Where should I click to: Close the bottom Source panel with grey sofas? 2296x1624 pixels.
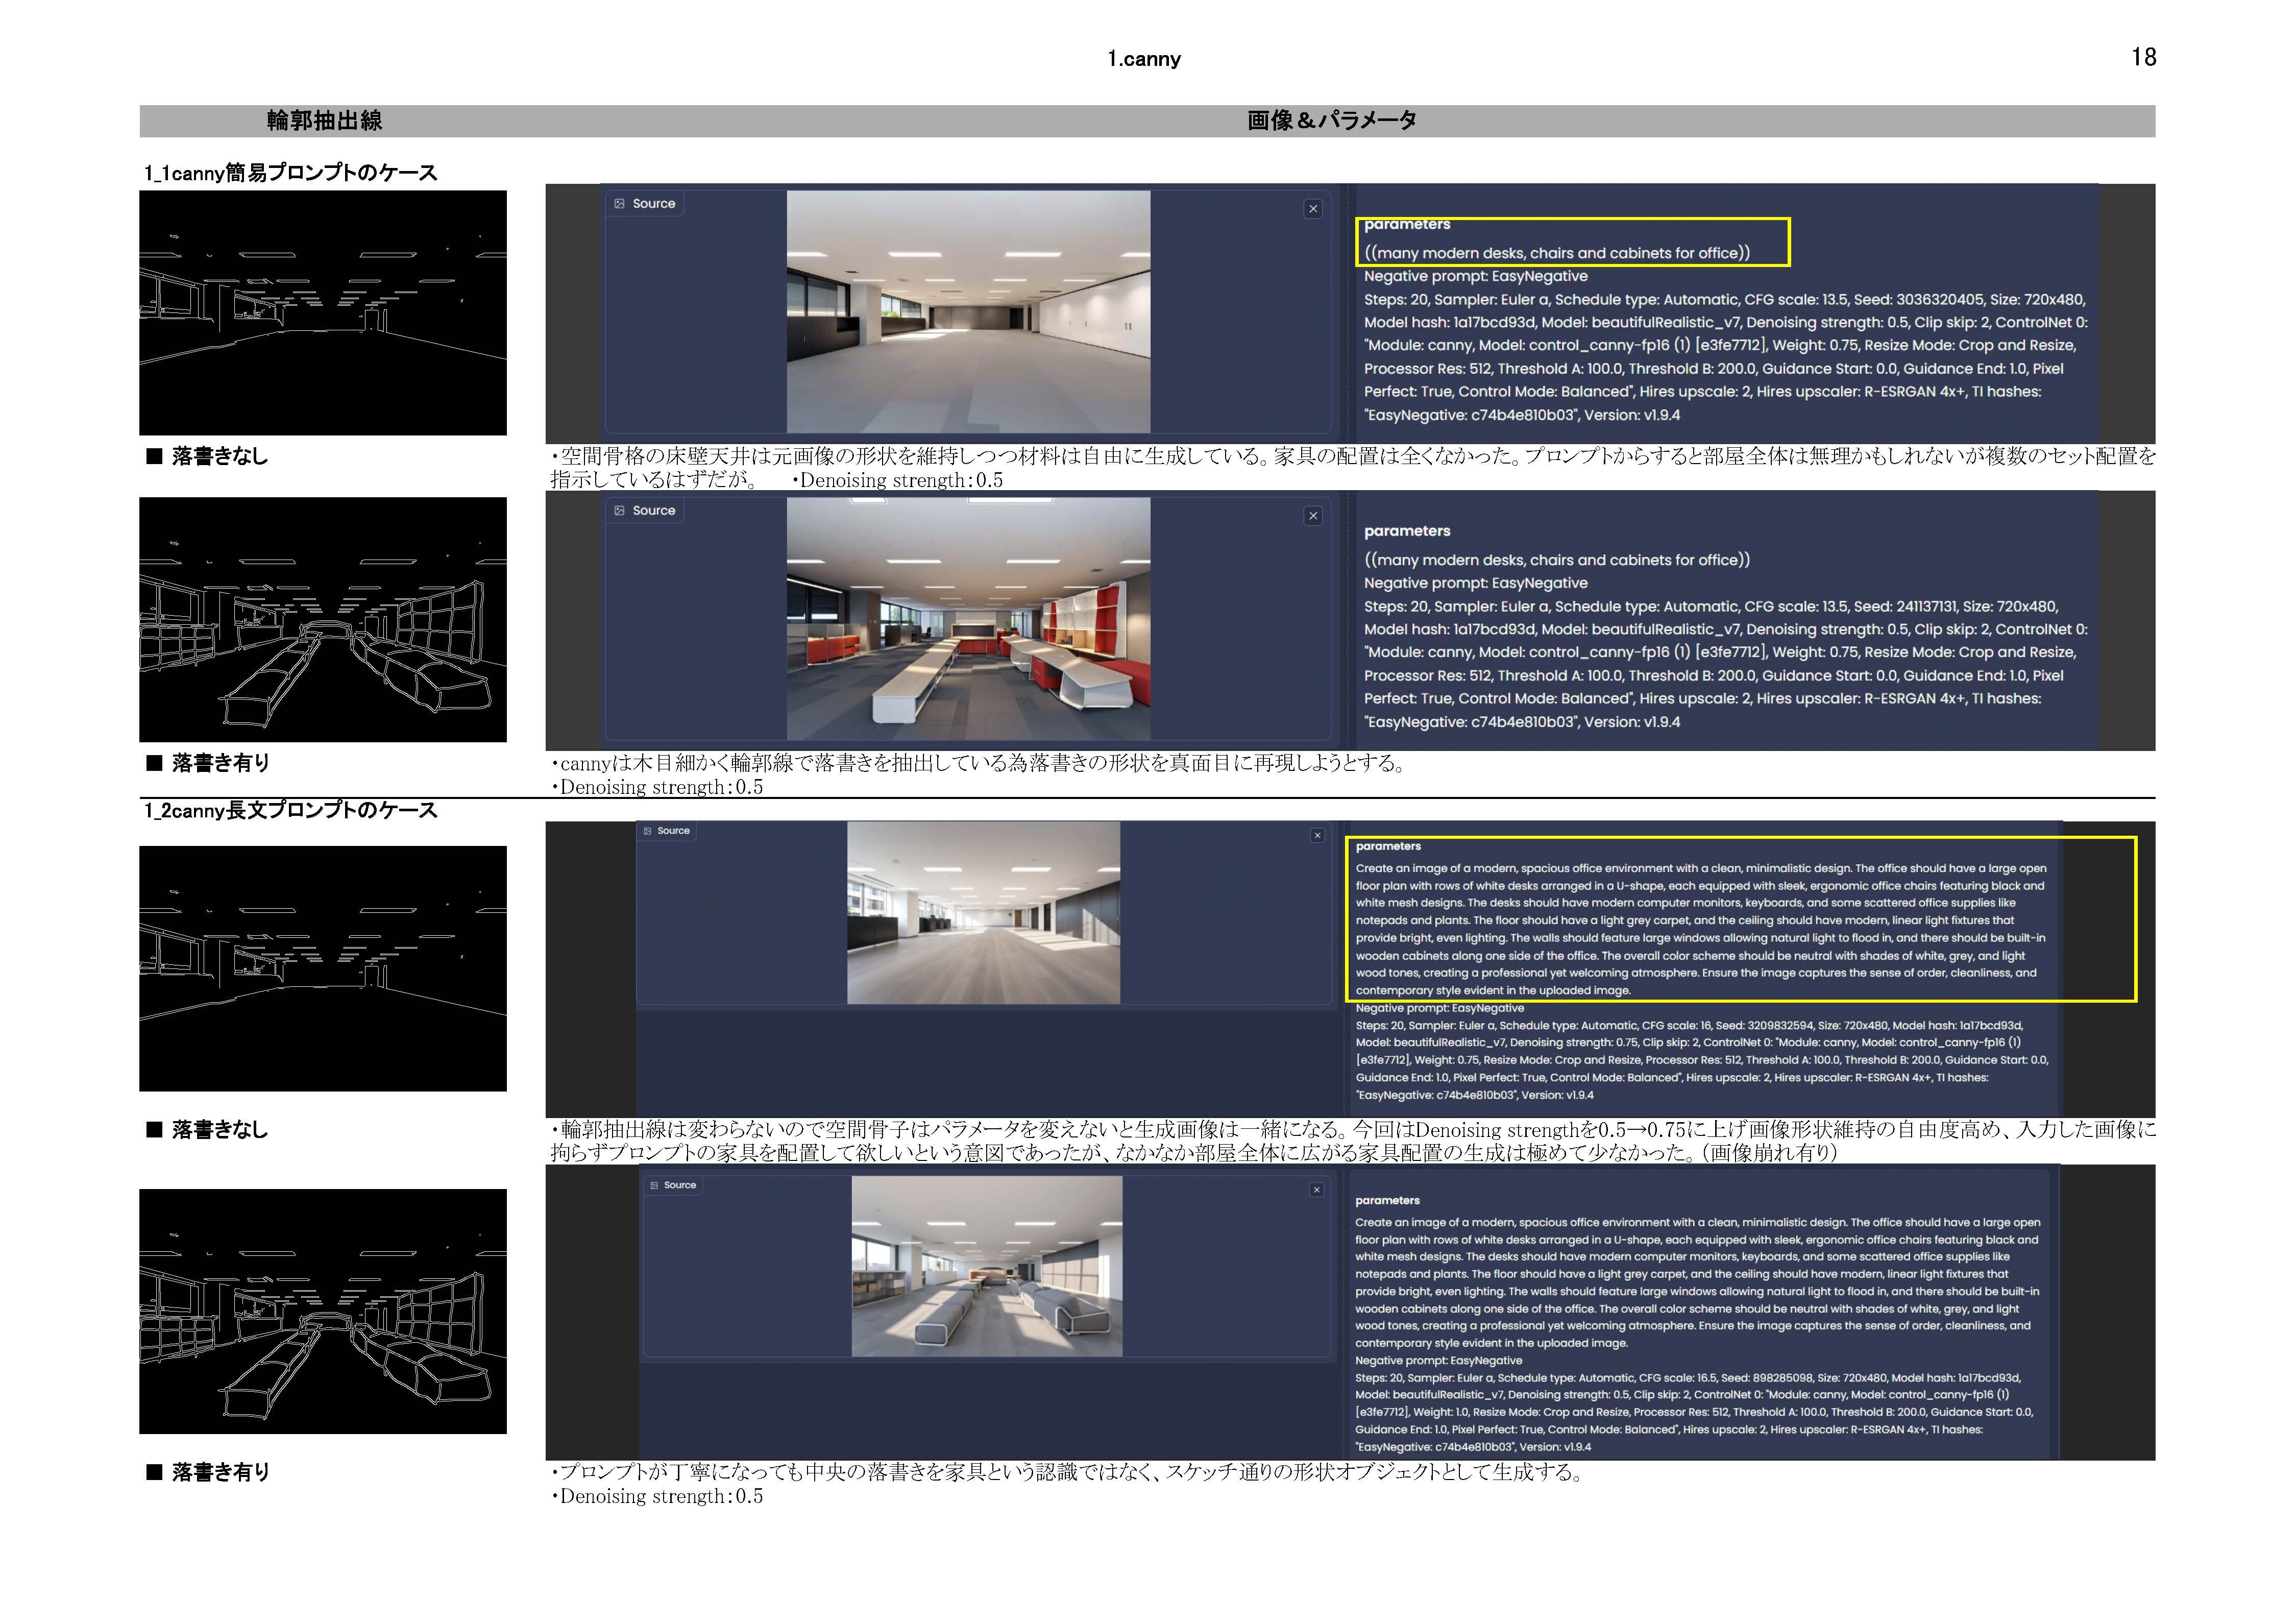(1316, 1189)
